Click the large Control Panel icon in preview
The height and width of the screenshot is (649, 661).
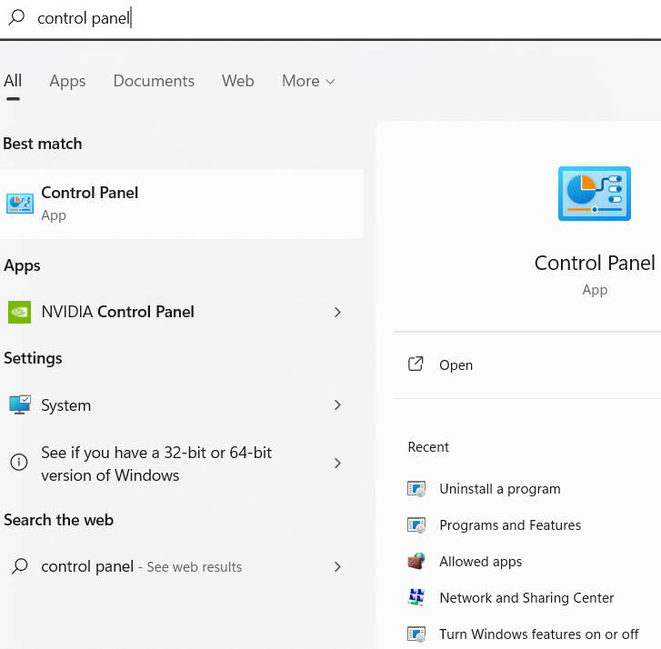pyautogui.click(x=594, y=194)
